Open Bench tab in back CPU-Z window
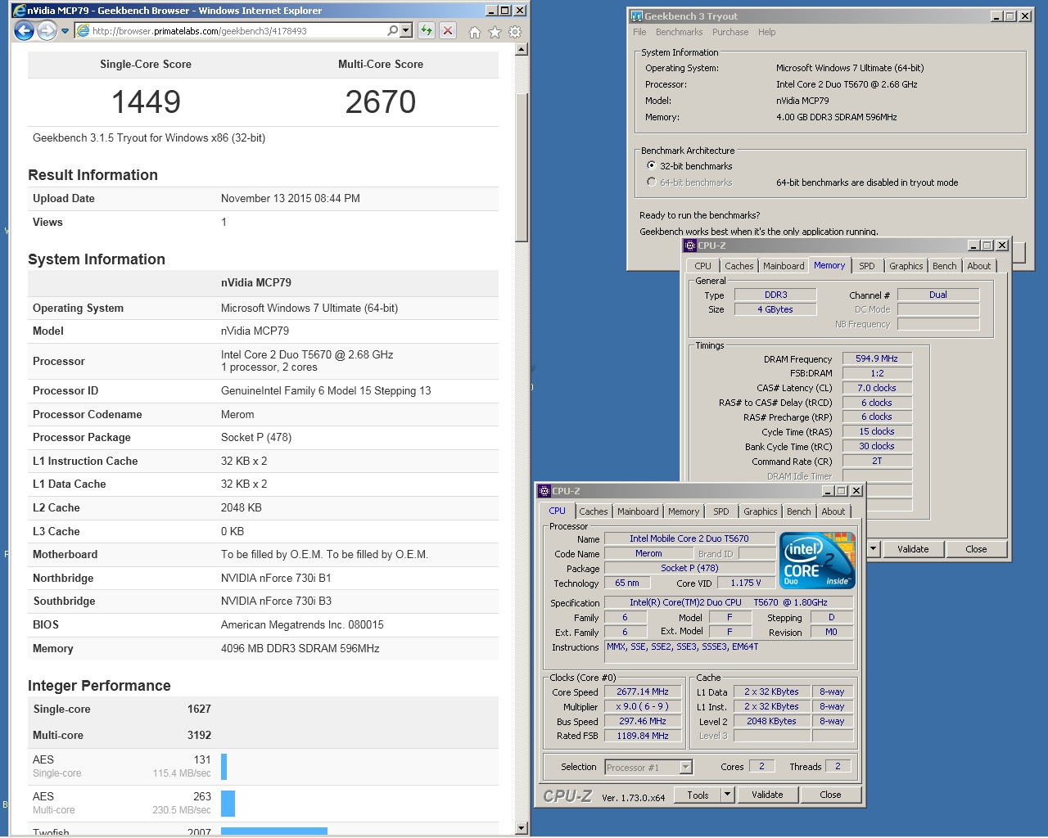The image size is (1048, 838). (x=945, y=266)
